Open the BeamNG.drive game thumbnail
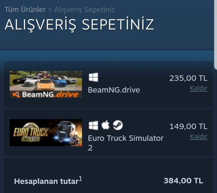217x193 pixels. click(x=46, y=84)
